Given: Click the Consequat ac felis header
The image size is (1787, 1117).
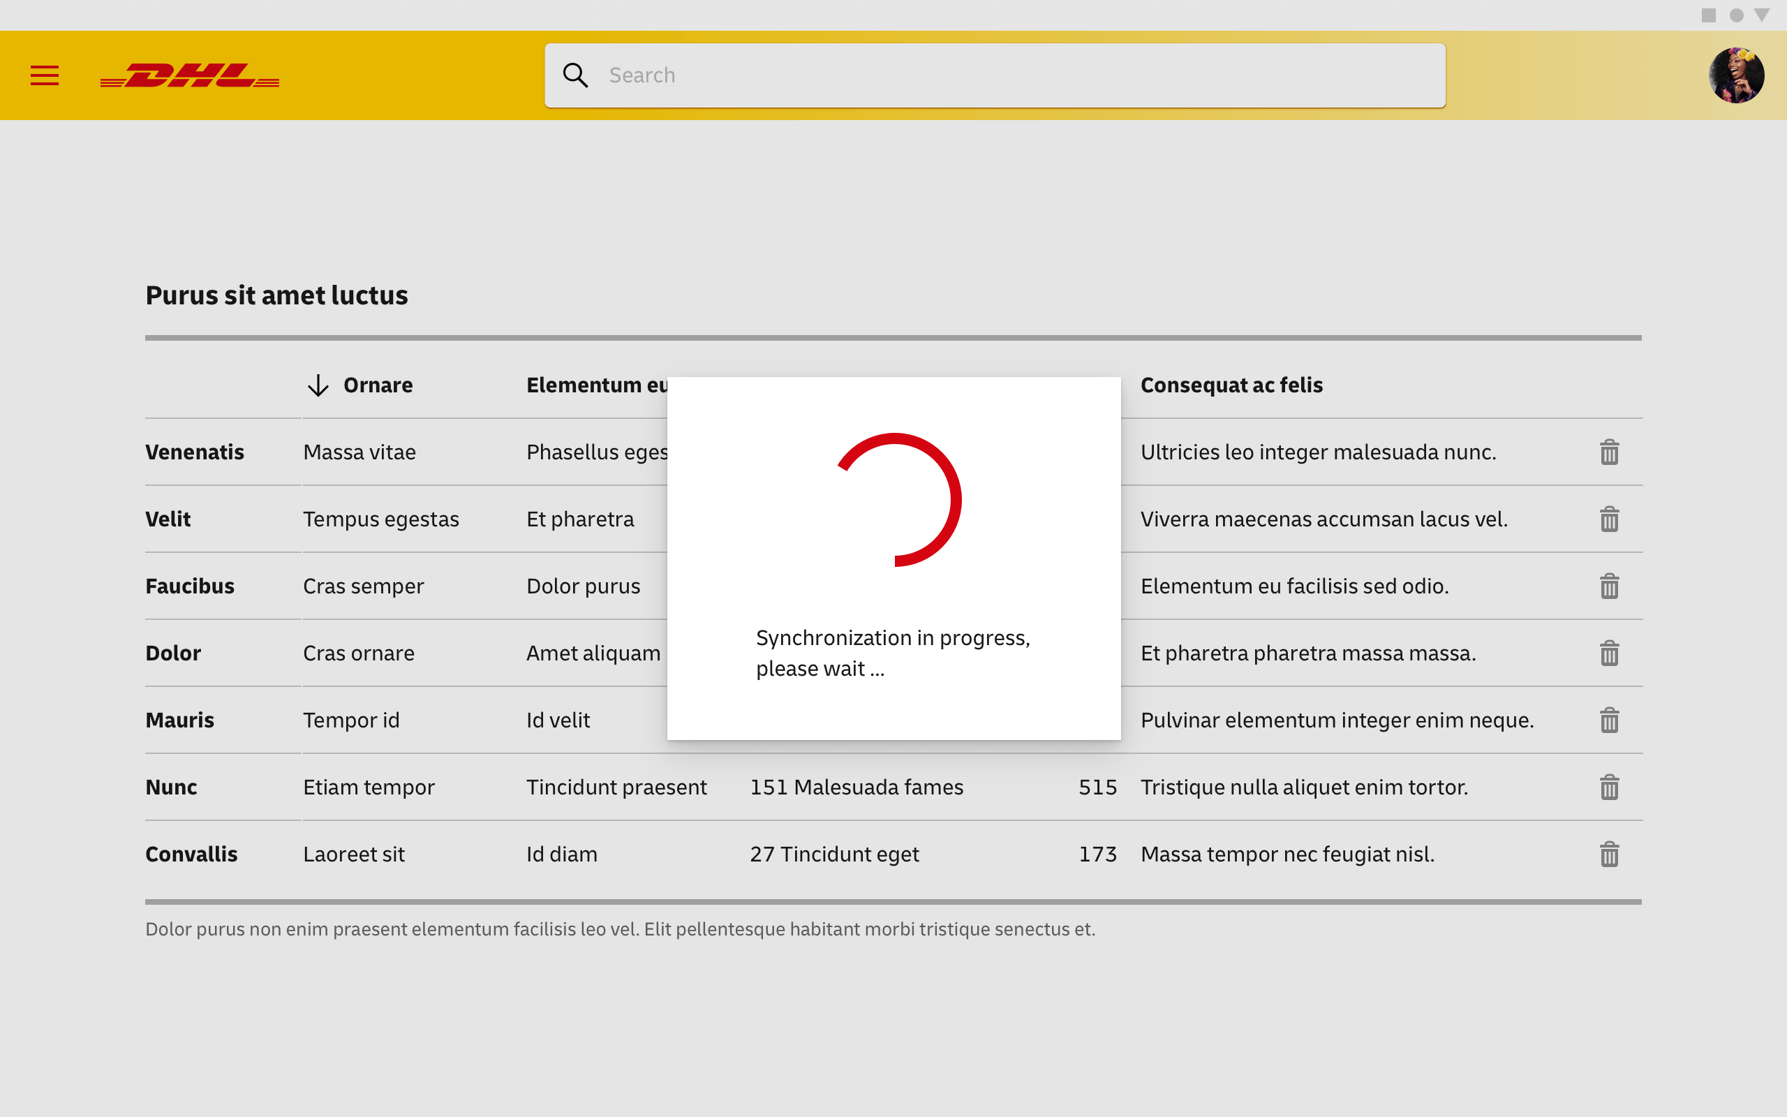Looking at the screenshot, I should [1231, 385].
